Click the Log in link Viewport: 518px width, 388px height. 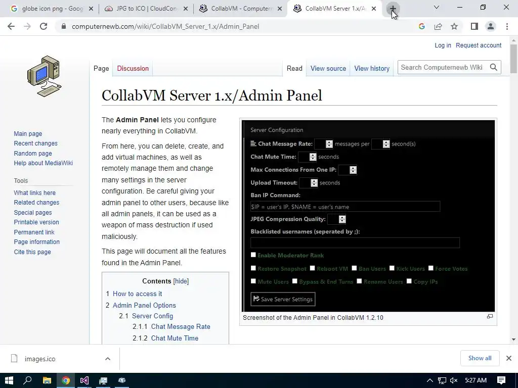pos(443,45)
